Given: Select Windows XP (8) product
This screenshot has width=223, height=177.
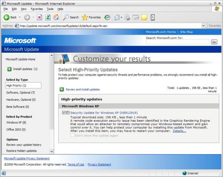Looking at the screenshot, I should (16, 122).
